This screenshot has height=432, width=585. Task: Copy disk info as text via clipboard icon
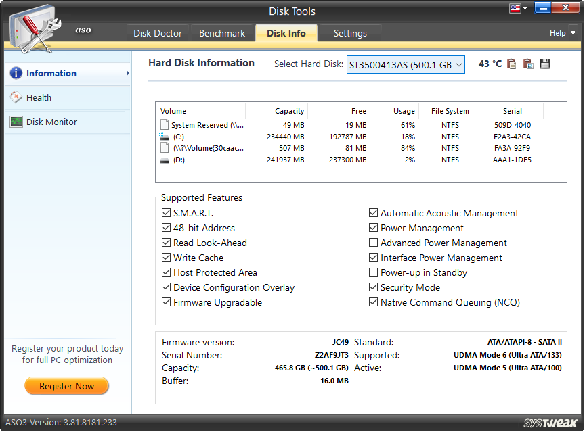pos(511,64)
